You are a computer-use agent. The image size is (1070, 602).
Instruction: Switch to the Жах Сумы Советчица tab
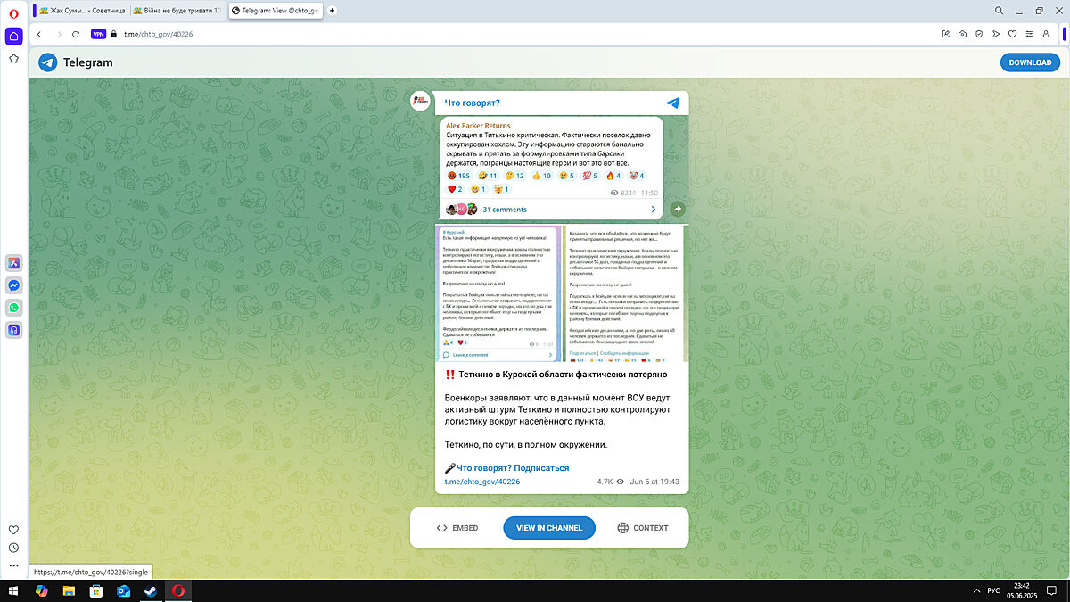(x=80, y=11)
